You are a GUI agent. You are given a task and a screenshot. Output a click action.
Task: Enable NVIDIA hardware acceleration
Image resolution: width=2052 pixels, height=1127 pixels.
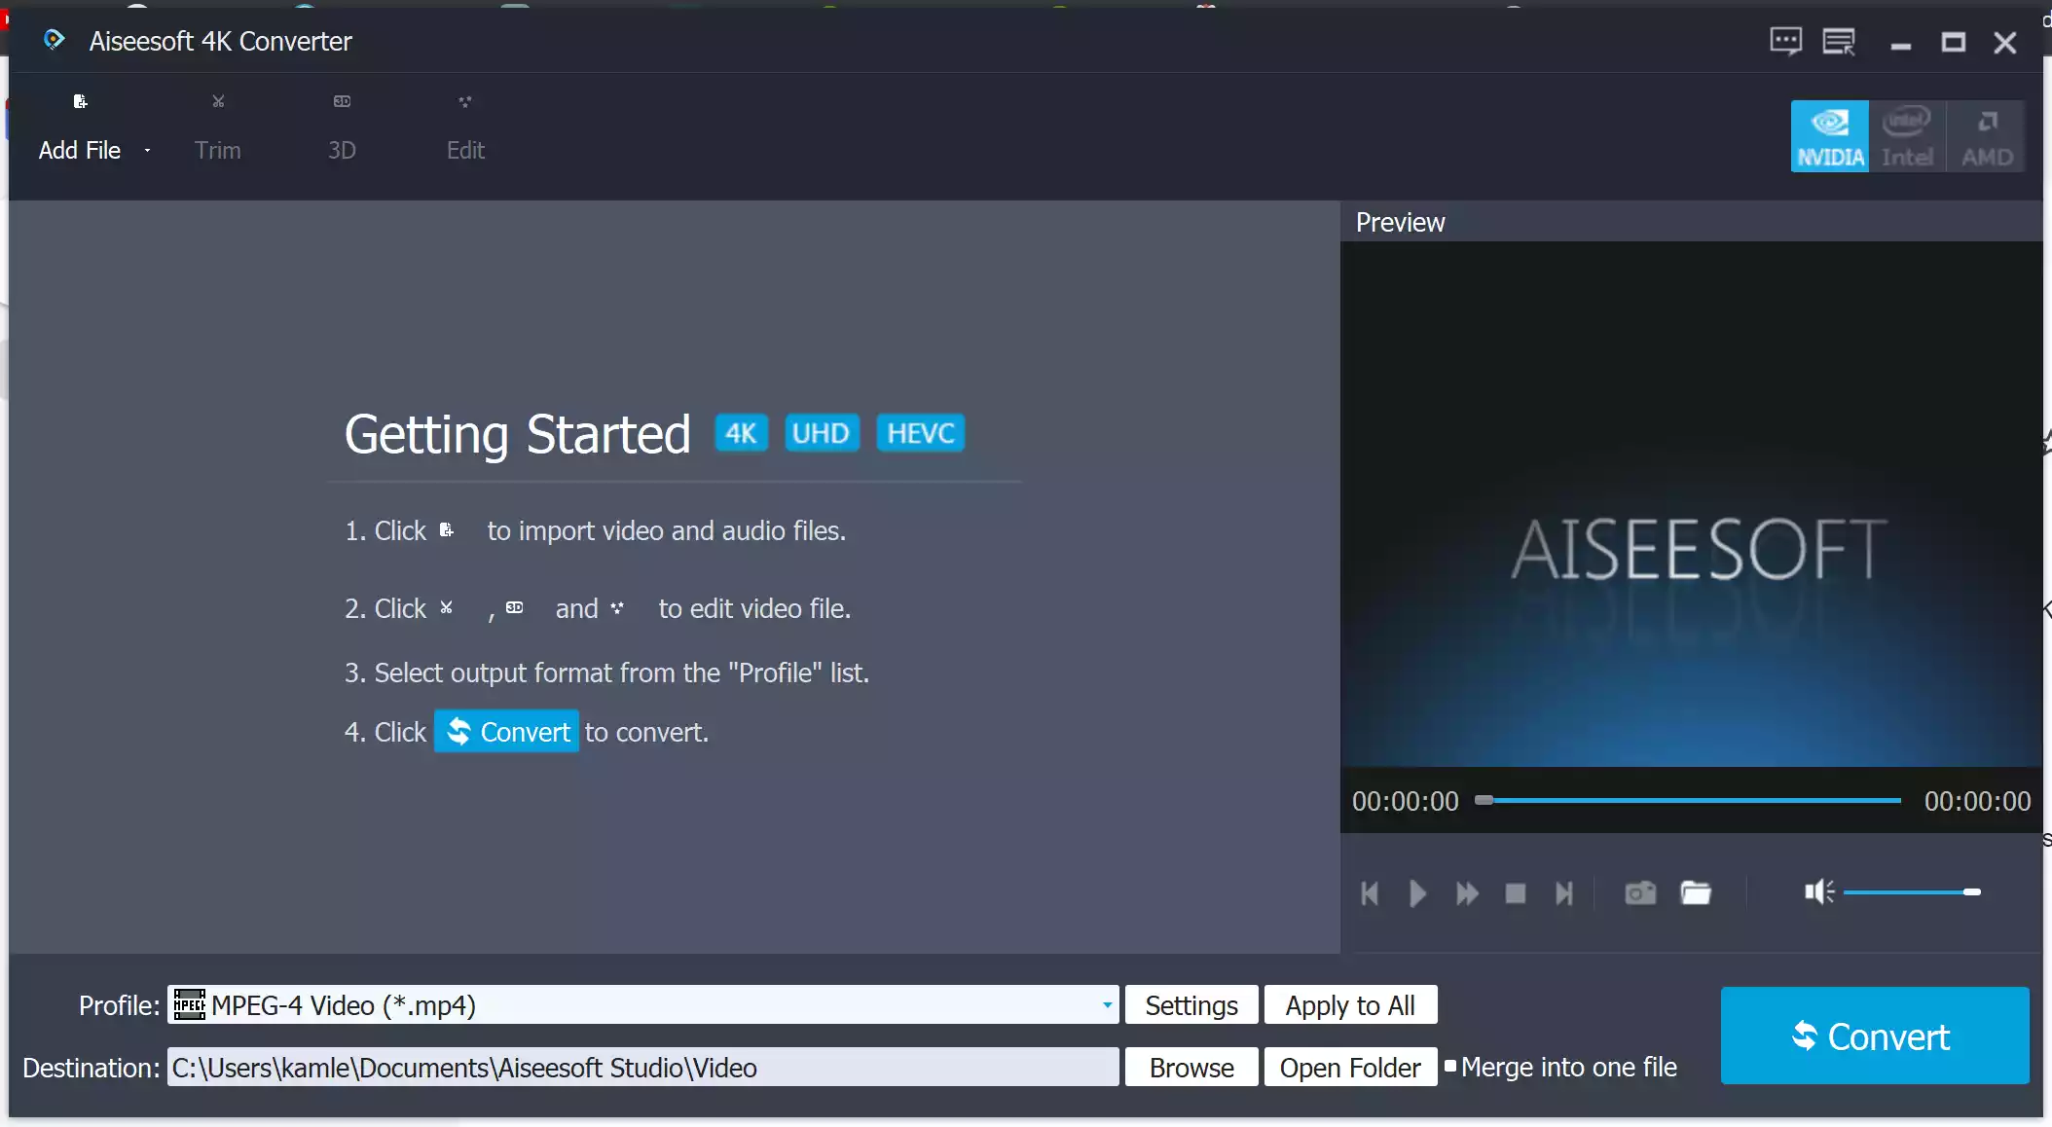1830,136
